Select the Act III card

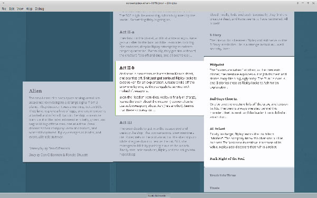coord(158,139)
